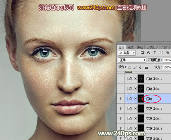
Task: Select mask thumbnail of 变亮 副本 5
Action: coord(141,108)
